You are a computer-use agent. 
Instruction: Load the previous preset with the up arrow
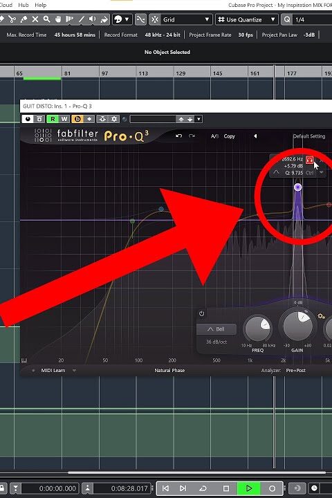coord(181,119)
